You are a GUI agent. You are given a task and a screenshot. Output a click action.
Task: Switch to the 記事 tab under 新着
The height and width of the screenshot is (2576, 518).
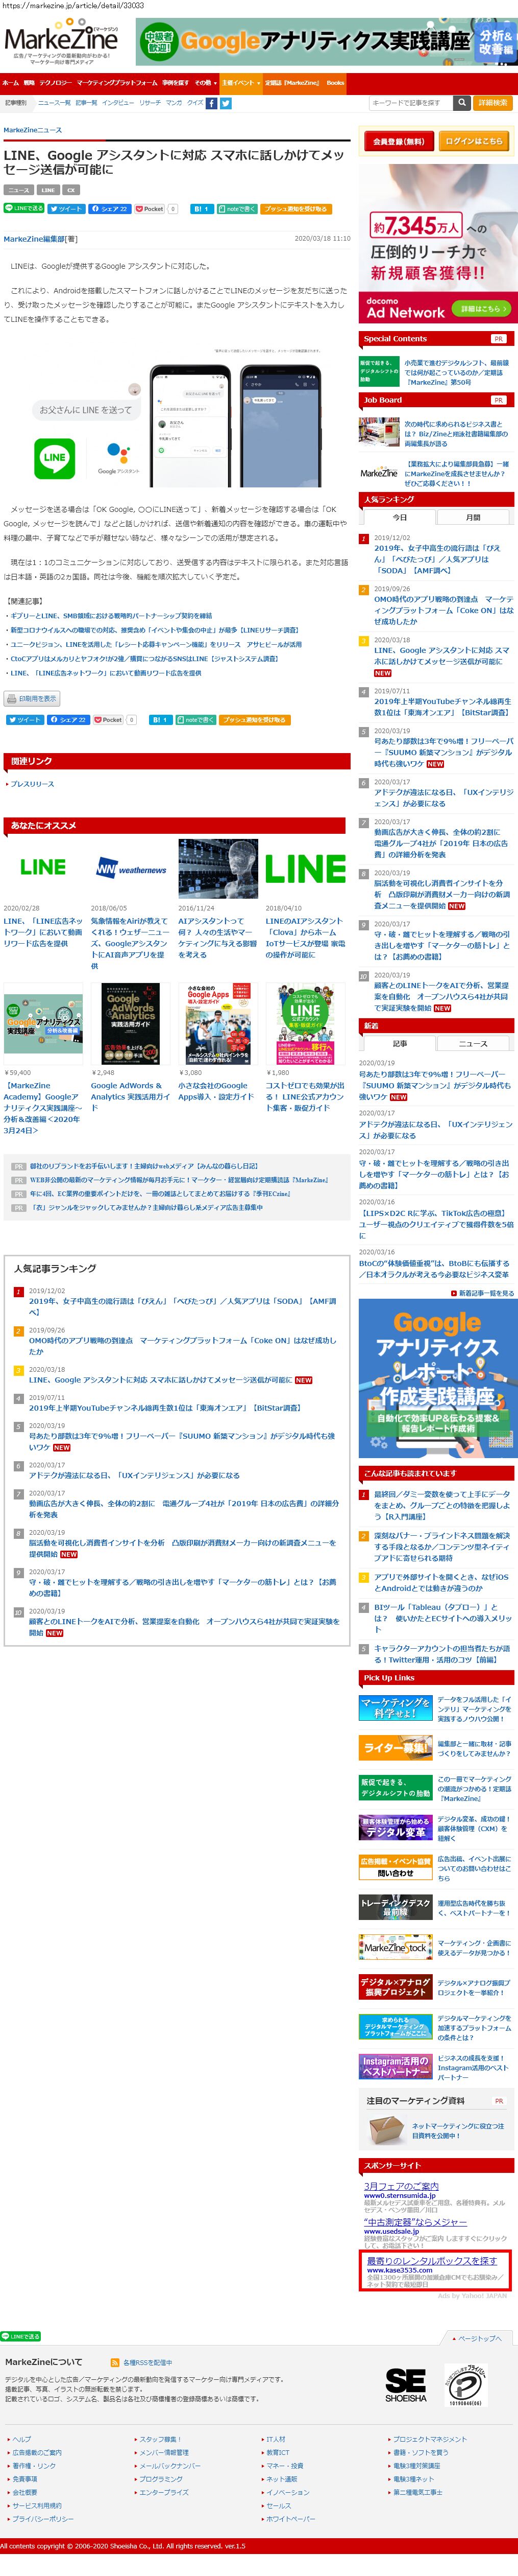click(399, 1043)
